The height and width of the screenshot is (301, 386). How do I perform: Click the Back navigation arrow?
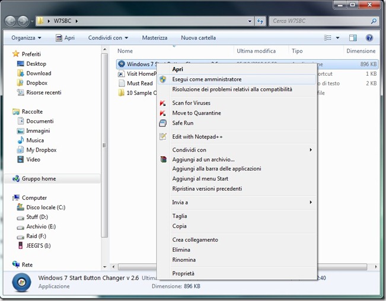[x=11, y=21]
